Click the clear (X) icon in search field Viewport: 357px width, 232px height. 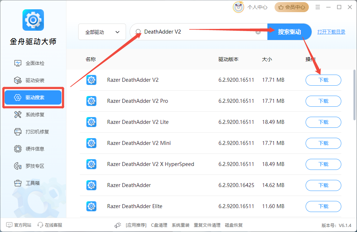click(x=258, y=32)
